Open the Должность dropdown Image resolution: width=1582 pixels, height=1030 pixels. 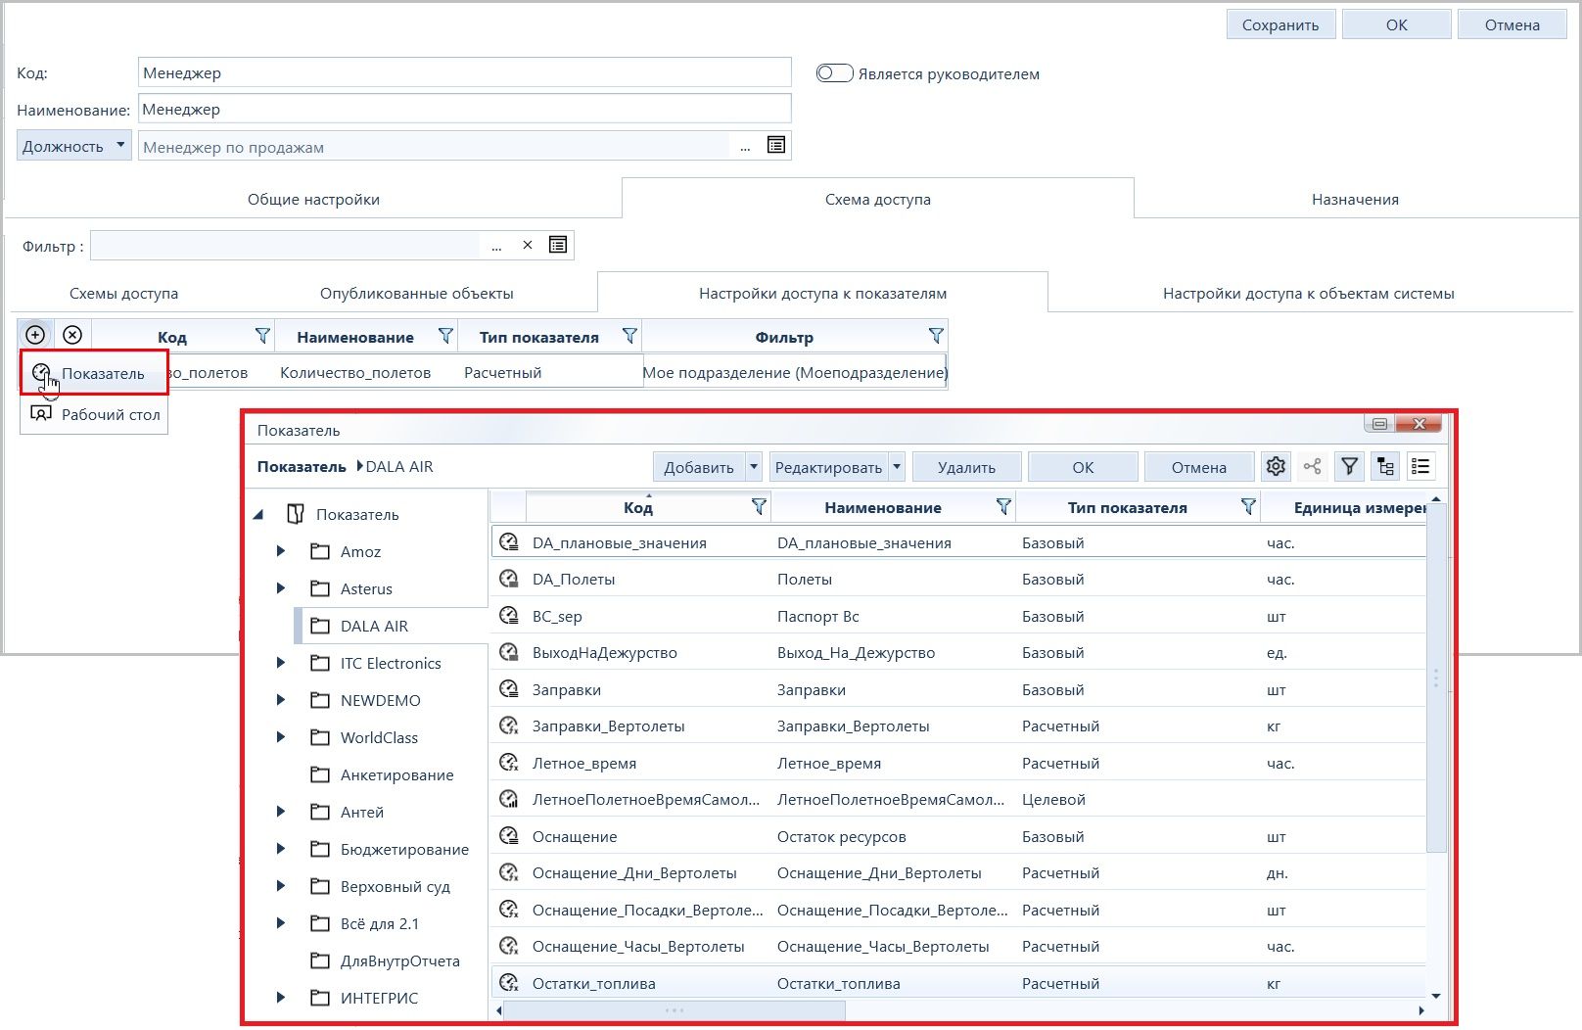(x=74, y=146)
